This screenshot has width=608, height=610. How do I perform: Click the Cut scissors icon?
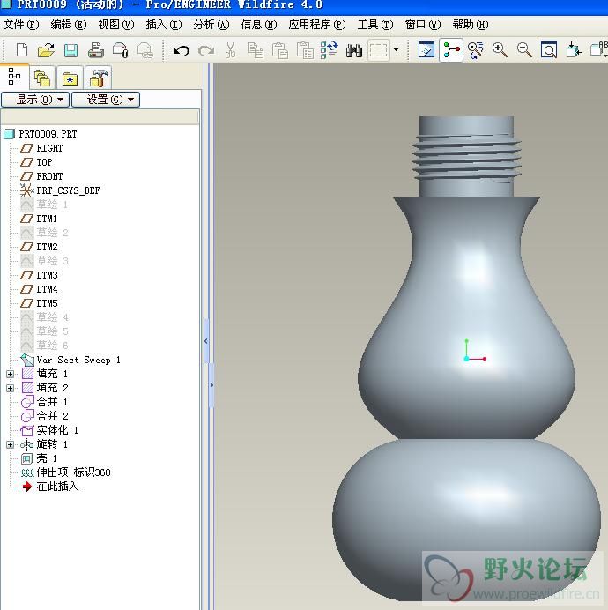tap(230, 50)
